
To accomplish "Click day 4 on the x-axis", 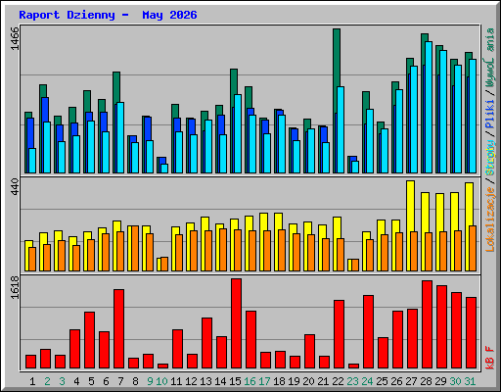I will 76,381.
